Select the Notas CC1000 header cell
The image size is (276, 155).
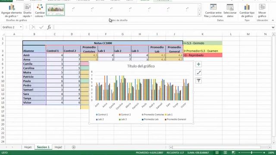(103, 43)
